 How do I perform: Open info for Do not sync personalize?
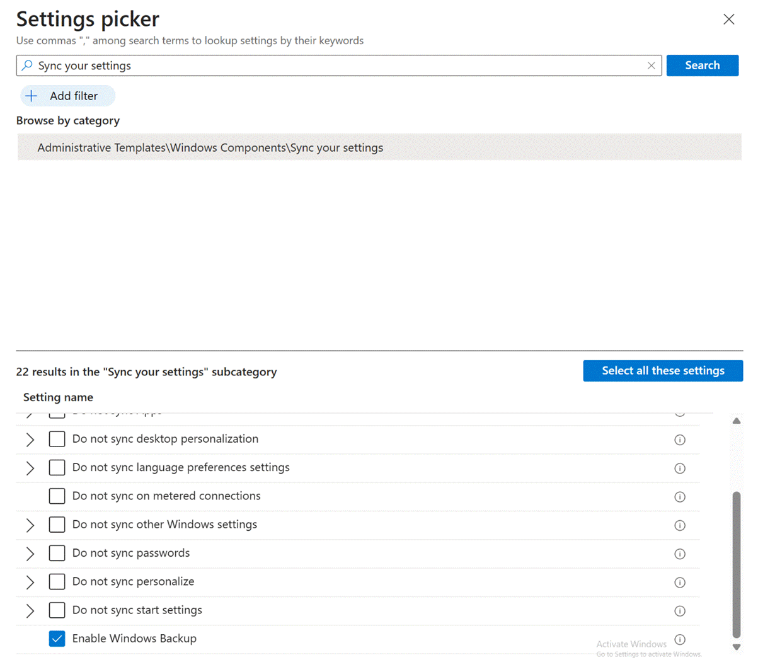tap(679, 583)
